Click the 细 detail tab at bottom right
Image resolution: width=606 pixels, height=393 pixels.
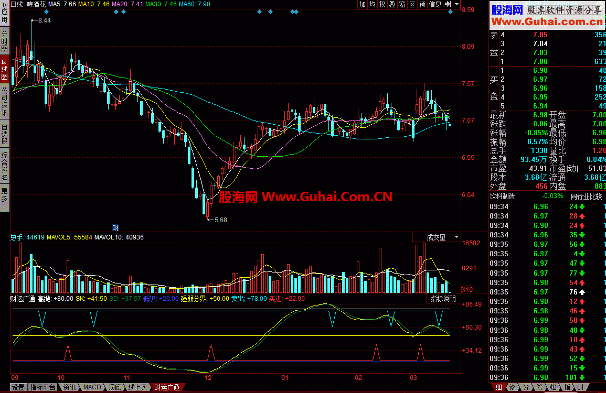tap(496, 388)
